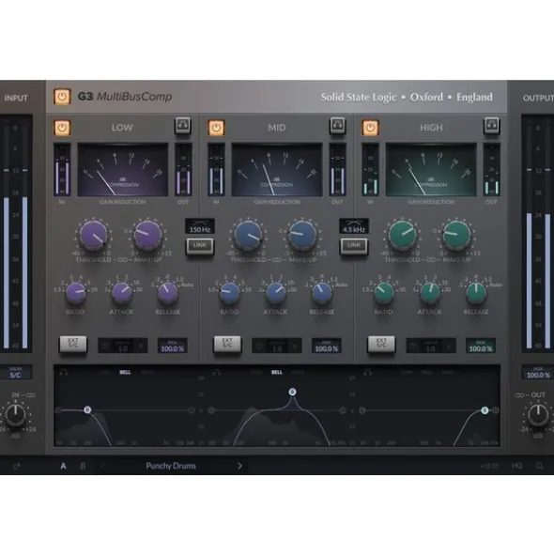The height and width of the screenshot is (555, 554).
Task: Click the MID band Ratio knob
Action: (230, 293)
